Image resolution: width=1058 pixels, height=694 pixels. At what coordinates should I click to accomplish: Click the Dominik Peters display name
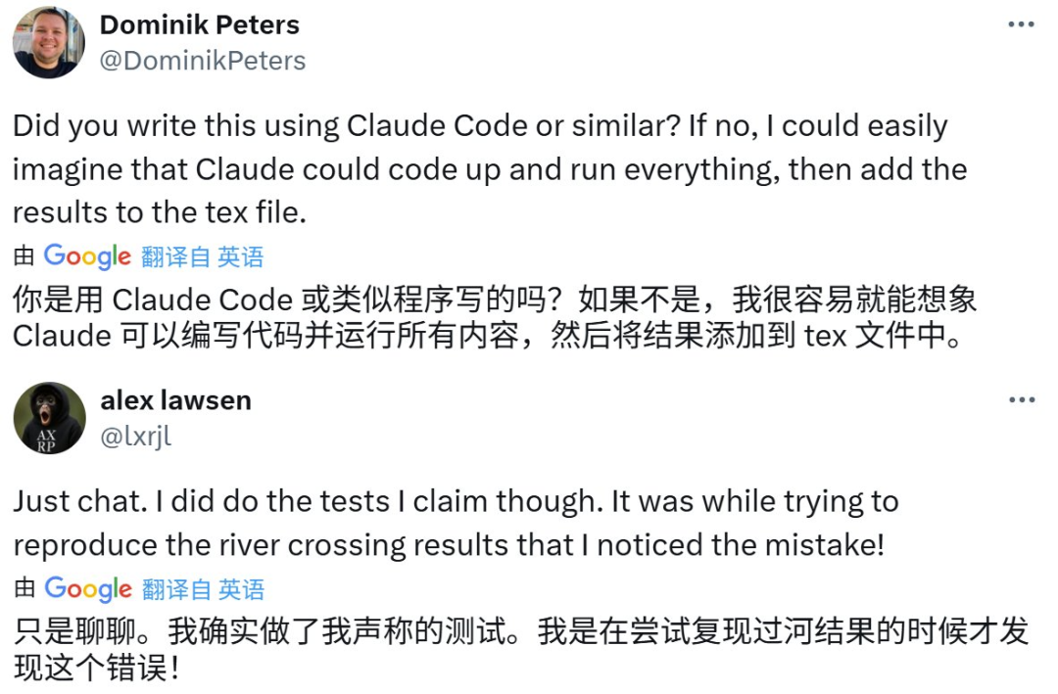point(200,24)
